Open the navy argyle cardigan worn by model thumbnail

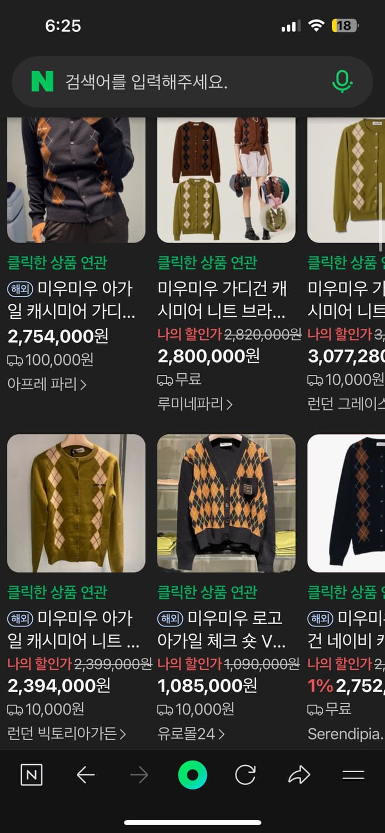(x=76, y=180)
